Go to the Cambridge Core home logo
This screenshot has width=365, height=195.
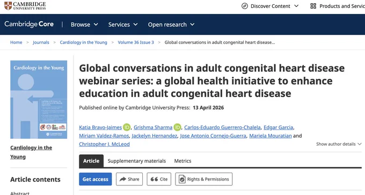[29, 24]
